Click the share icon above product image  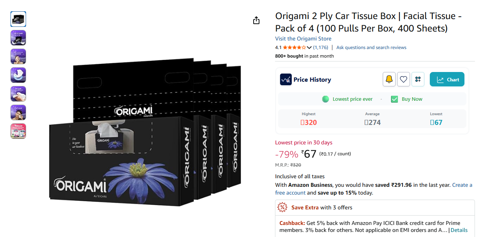(256, 20)
